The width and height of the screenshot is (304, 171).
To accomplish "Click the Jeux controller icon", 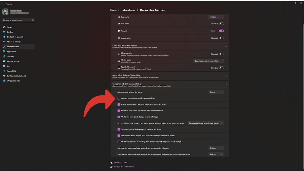I will [x=4, y=66].
